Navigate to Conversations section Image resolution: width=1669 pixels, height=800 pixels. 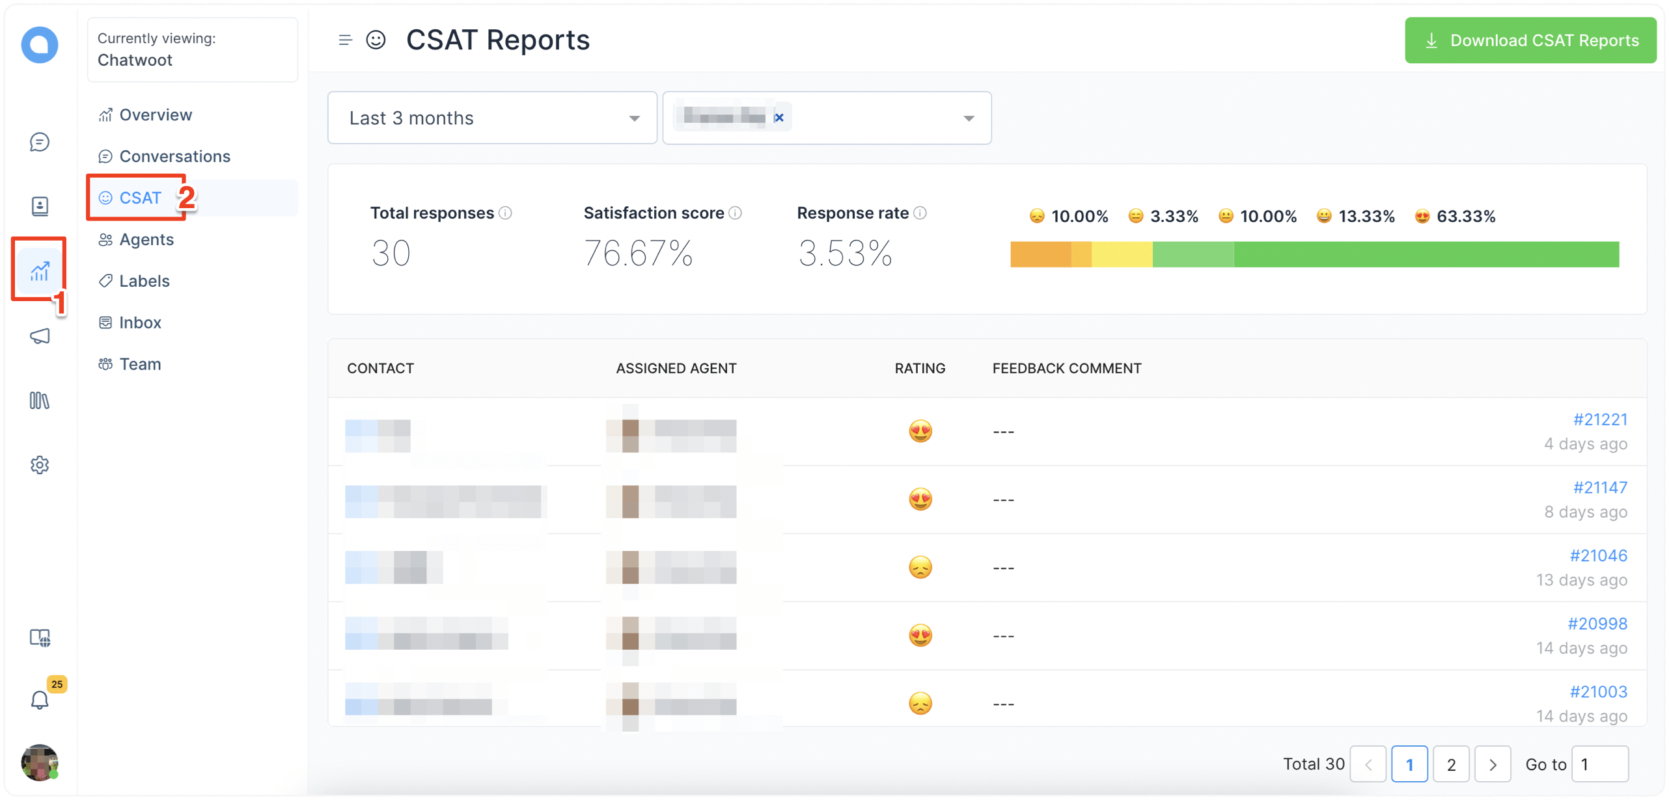coord(174,155)
